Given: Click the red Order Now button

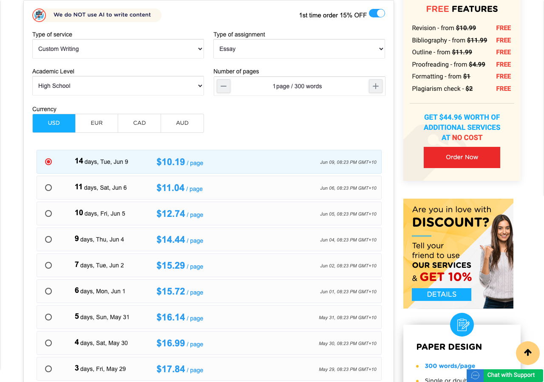Looking at the screenshot, I should click(x=462, y=157).
